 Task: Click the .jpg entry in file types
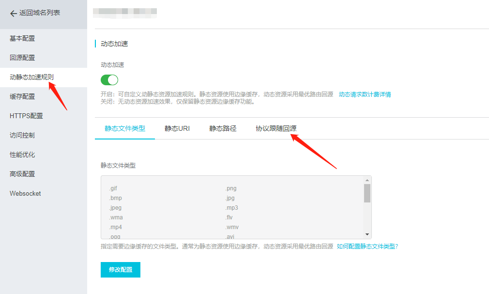[230, 198]
